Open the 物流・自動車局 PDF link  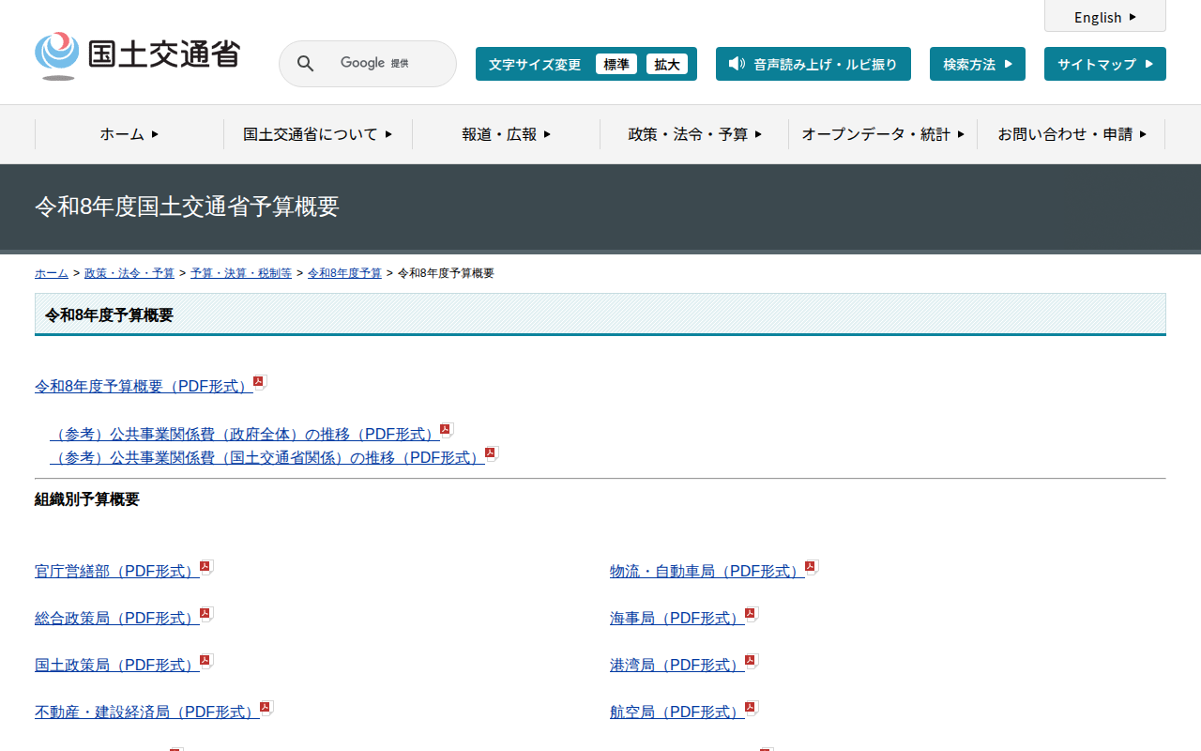point(707,571)
